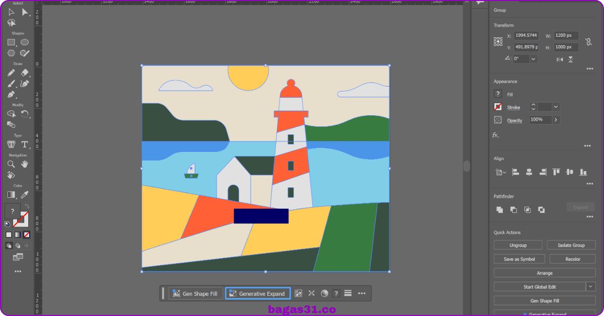Show more Align options
This screenshot has height=316, width=604.
589,184
